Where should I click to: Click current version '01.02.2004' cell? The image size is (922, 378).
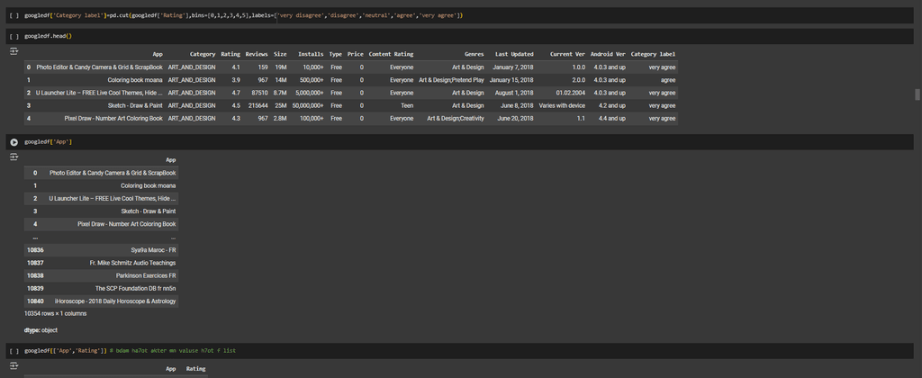[x=571, y=93]
